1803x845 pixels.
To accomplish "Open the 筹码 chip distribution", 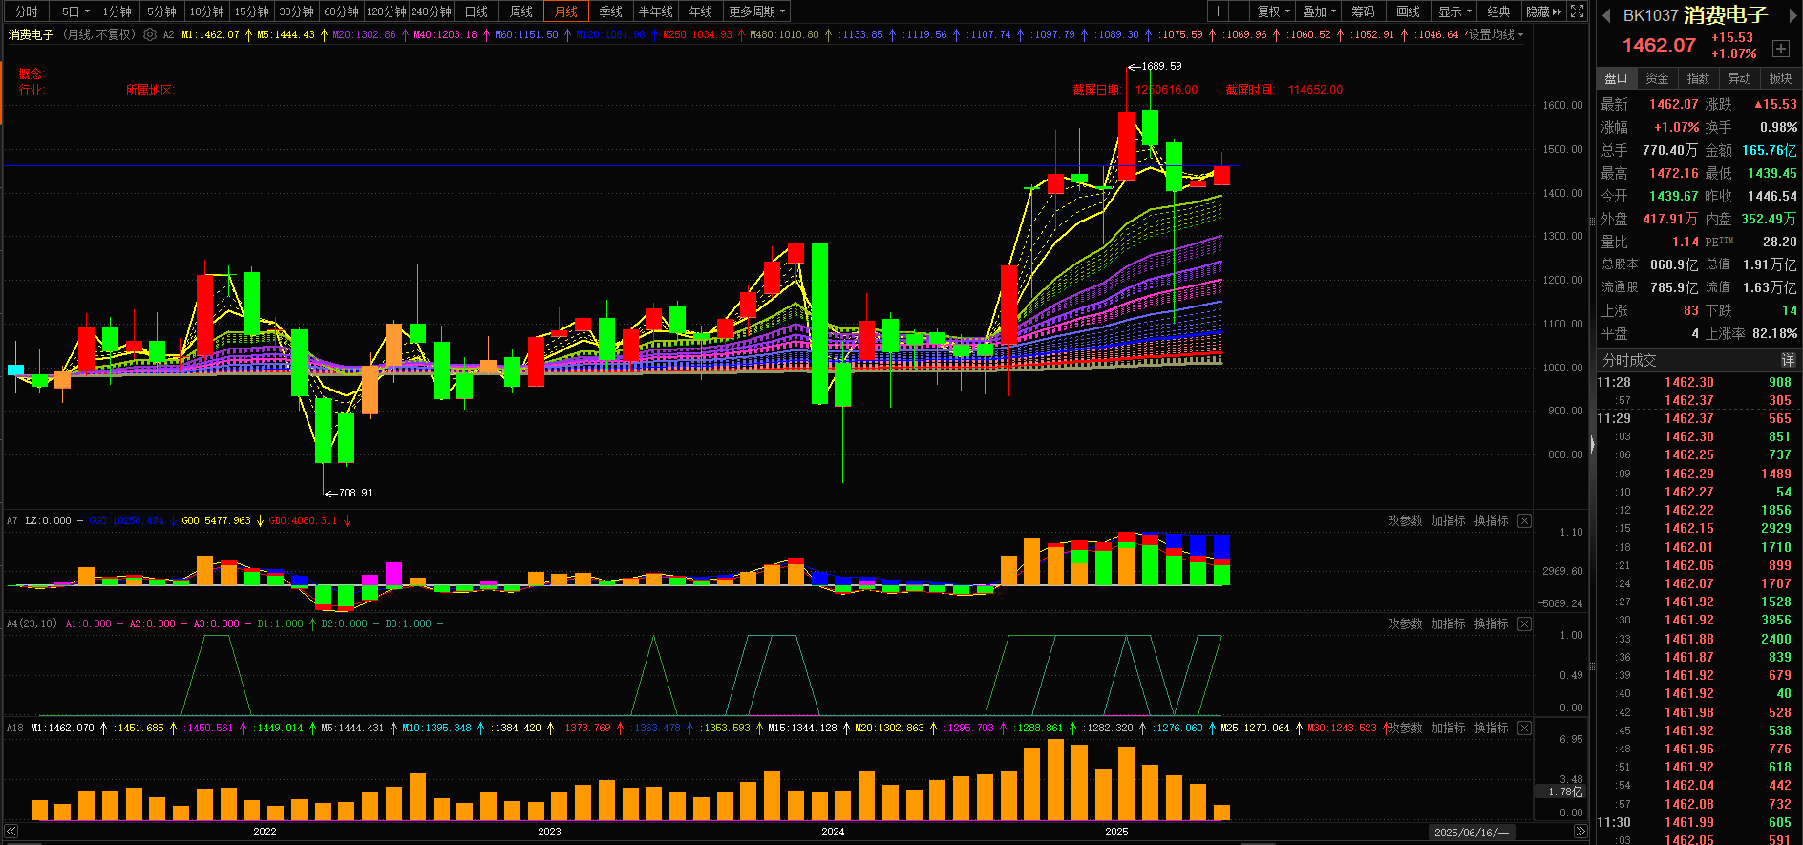I will 1364,11.
